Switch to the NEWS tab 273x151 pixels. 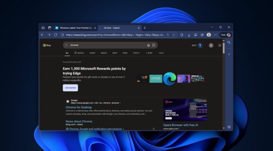coord(125,53)
